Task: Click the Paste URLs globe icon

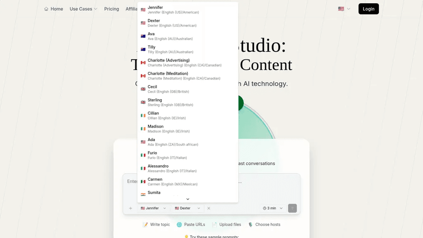Action: pos(179,224)
